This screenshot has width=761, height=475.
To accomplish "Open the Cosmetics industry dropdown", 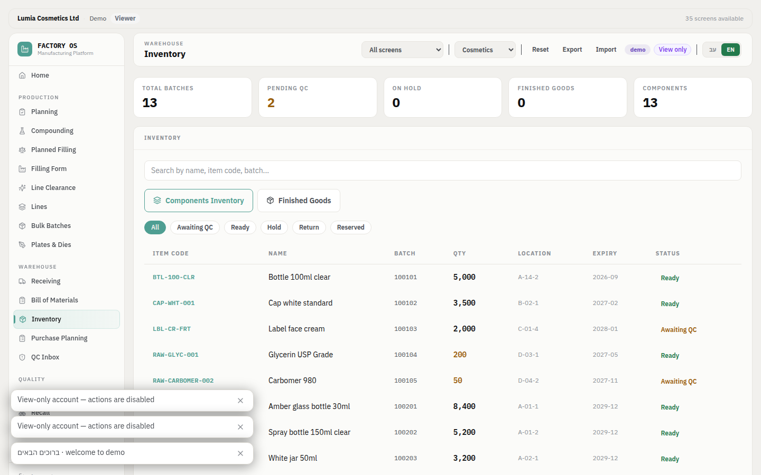I will 485,50.
